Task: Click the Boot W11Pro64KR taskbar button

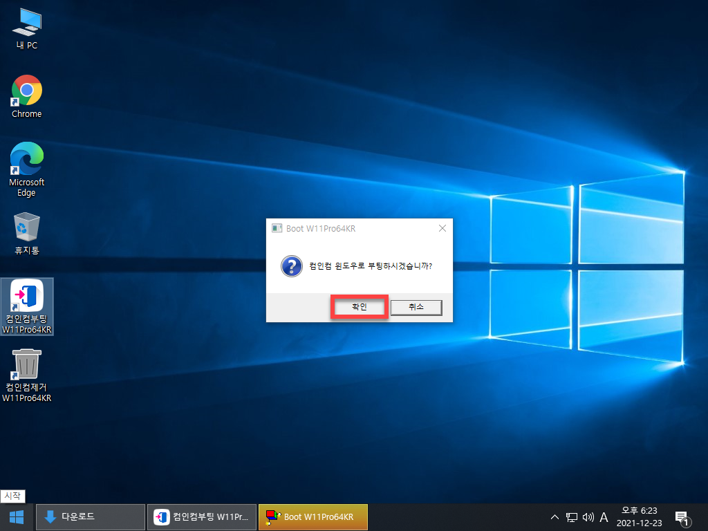Action: coord(313,517)
